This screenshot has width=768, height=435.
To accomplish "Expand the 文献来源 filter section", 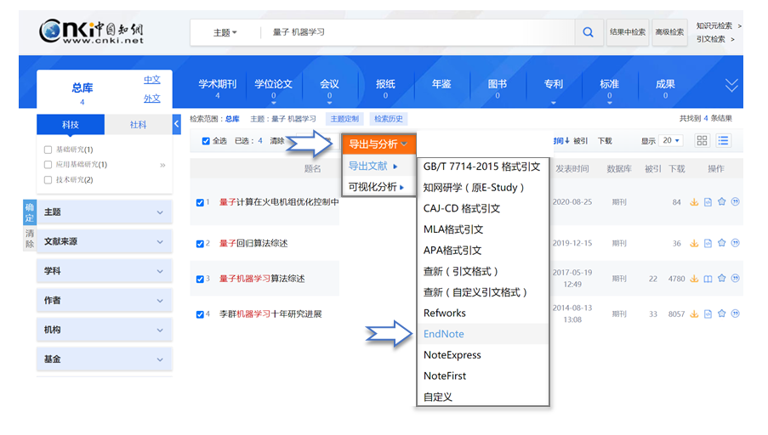I will (x=105, y=241).
